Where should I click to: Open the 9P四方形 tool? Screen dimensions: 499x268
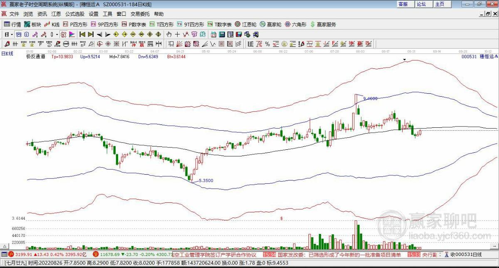[104, 24]
